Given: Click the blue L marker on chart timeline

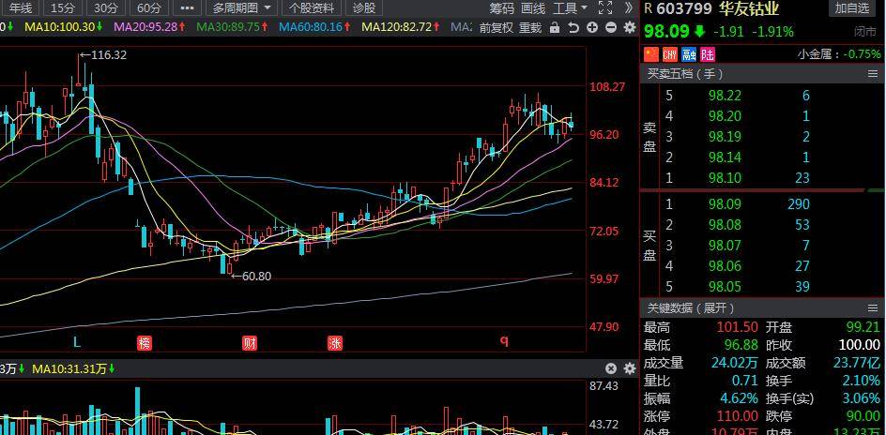Looking at the screenshot, I should pos(77,342).
